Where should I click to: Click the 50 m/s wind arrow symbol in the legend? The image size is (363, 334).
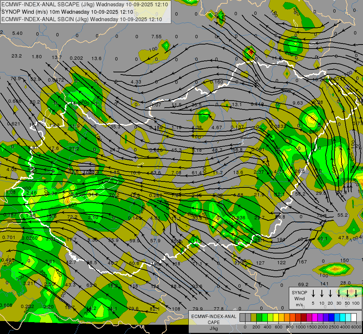tap(347, 293)
